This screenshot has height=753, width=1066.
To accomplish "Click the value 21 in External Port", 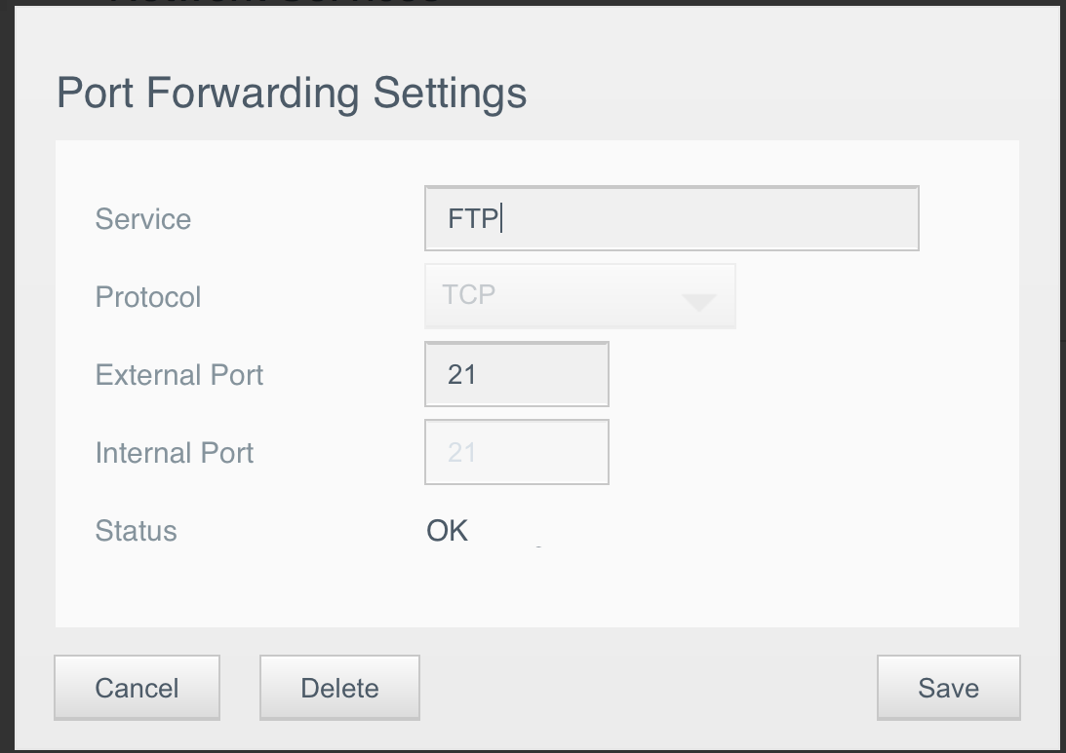I will [461, 374].
